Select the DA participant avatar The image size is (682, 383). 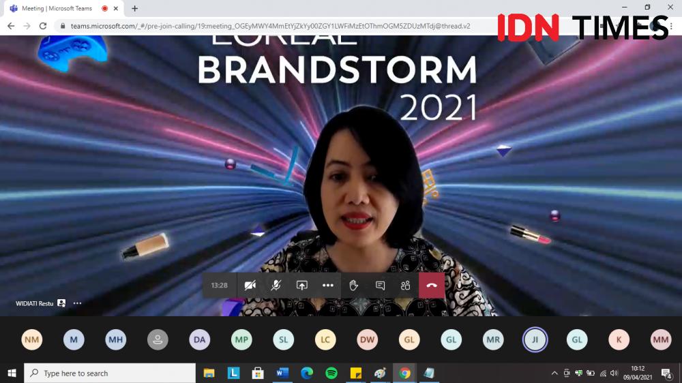[x=200, y=339]
